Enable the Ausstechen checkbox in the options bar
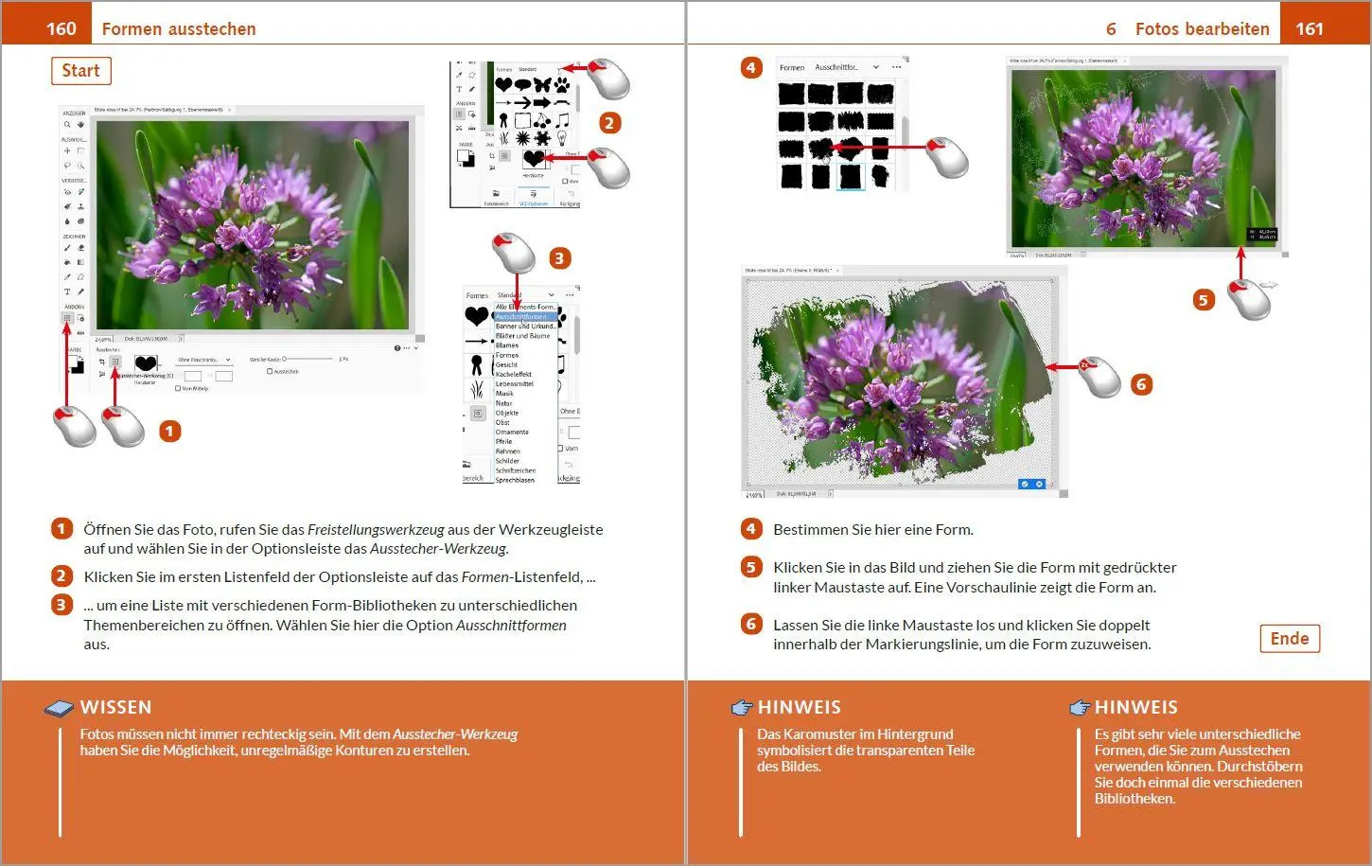1372x866 pixels. 270,371
